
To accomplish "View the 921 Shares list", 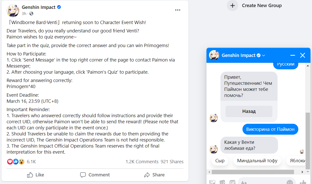I will pyautogui.click(x=172, y=162).
